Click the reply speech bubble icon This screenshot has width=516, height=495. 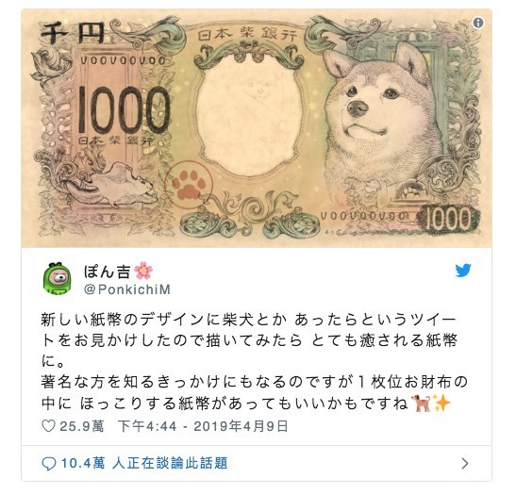(x=49, y=464)
